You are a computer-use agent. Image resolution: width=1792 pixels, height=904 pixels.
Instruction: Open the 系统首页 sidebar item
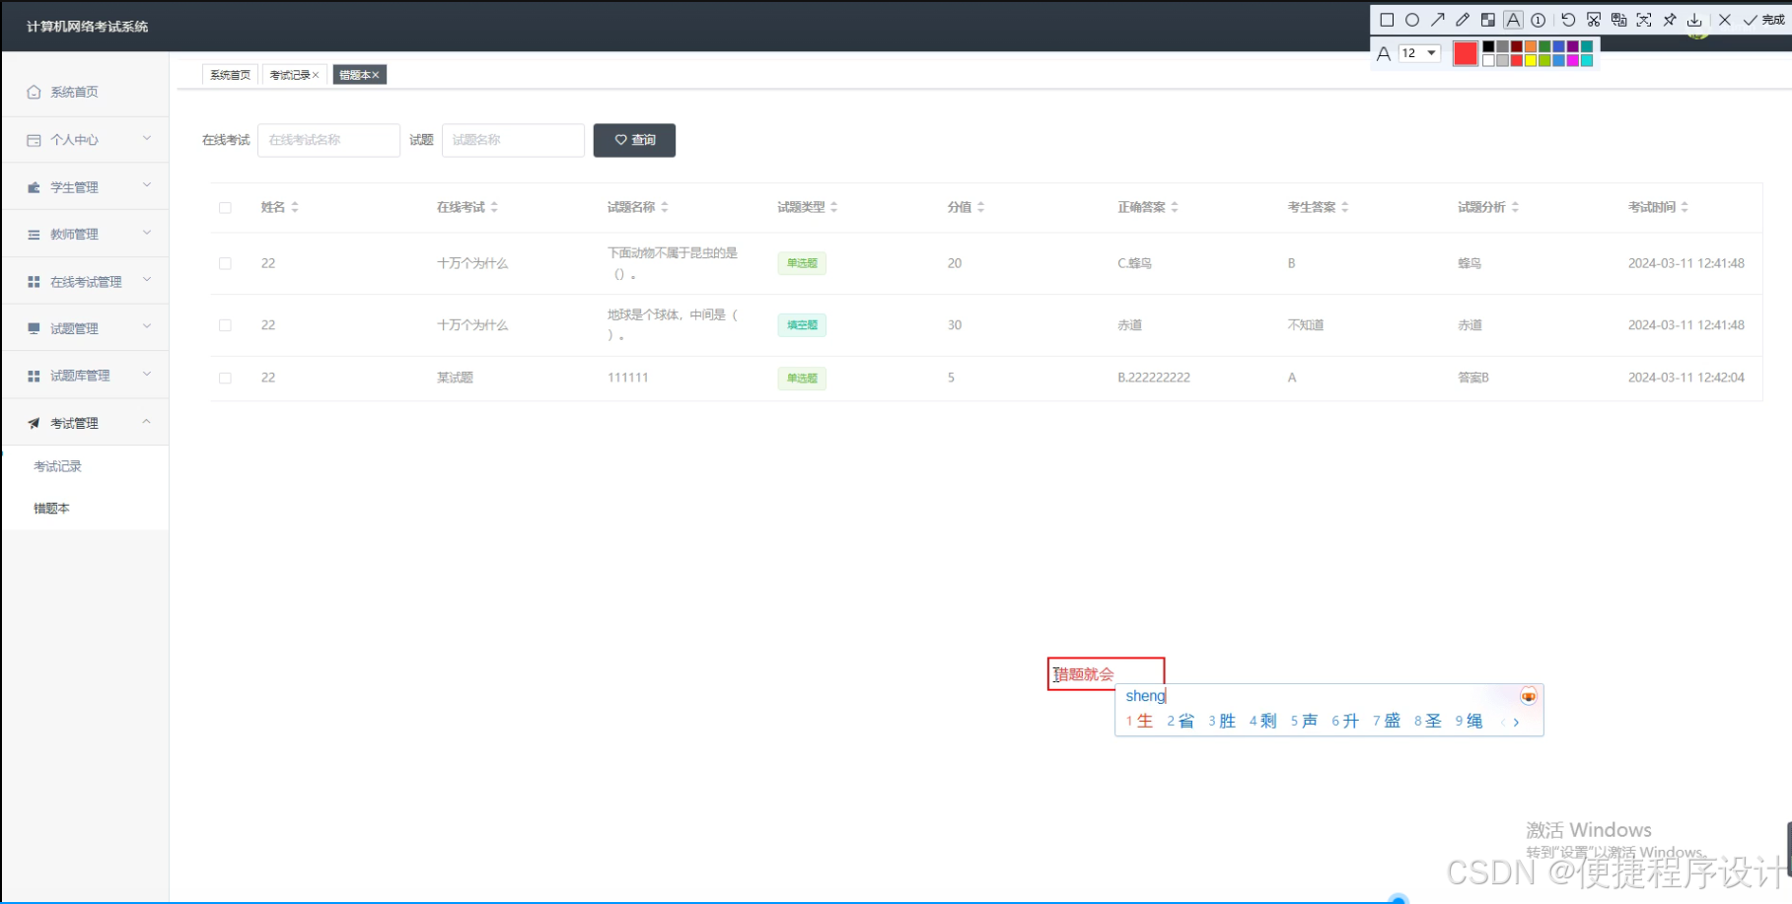pos(85,92)
